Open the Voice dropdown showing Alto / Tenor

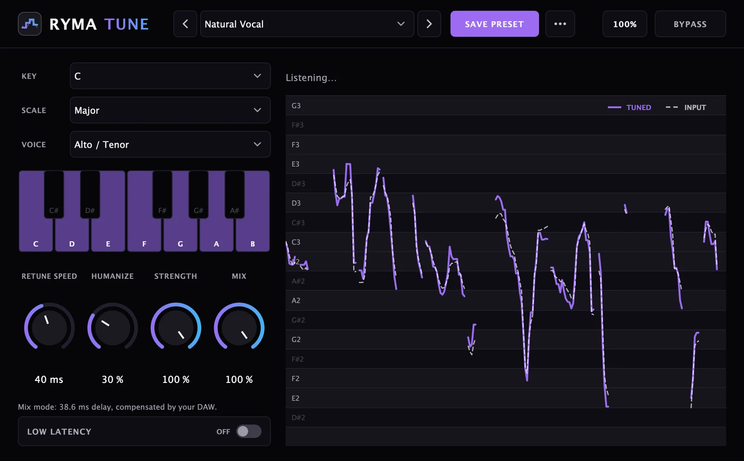coord(170,145)
